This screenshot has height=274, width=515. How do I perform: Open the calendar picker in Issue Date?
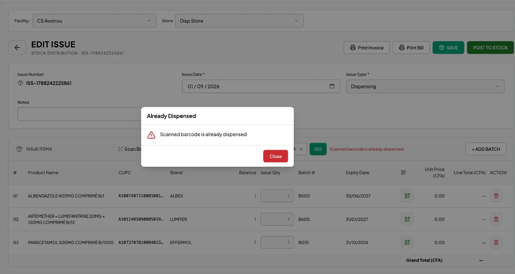(x=332, y=86)
